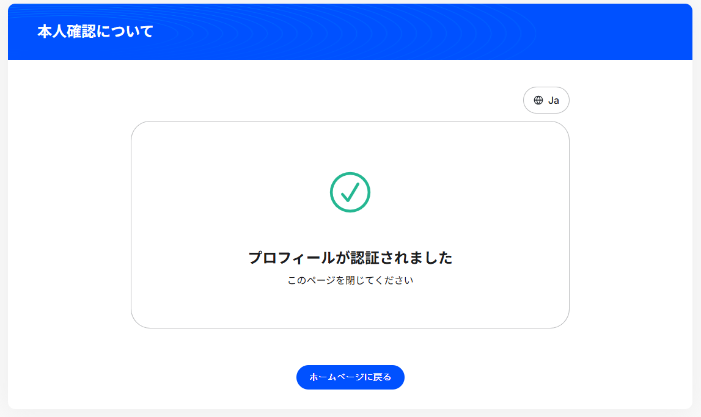Click the green circle around the checkmark
This screenshot has width=701, height=417.
coord(332,192)
